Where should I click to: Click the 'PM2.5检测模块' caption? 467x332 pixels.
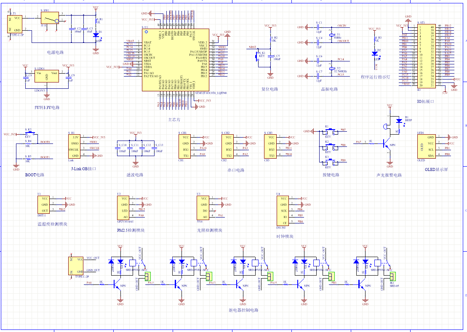[x=131, y=230]
